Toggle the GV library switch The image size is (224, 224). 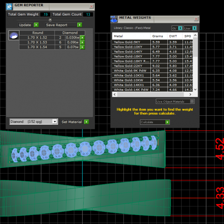pyautogui.click(x=180, y=28)
